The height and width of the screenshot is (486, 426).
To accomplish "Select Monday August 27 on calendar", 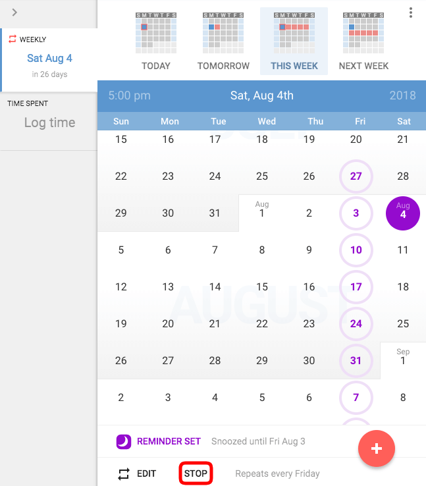I will (x=168, y=361).
